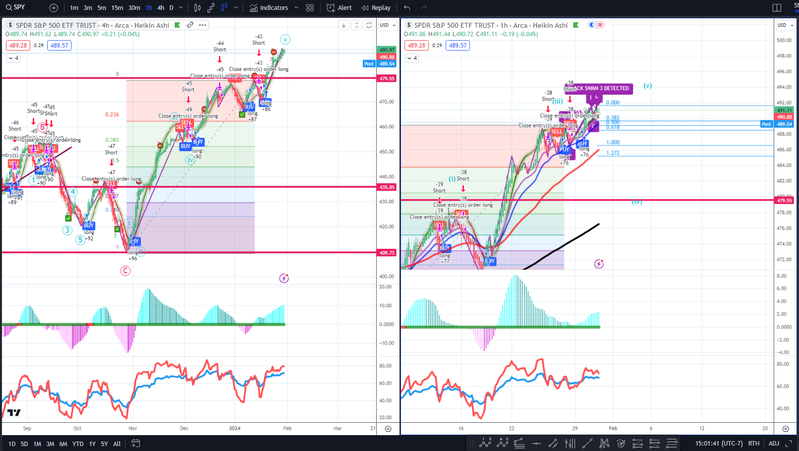Image resolution: width=799 pixels, height=451 pixels.
Task: Expand the timeframe interval dropdown
Action: tap(181, 8)
